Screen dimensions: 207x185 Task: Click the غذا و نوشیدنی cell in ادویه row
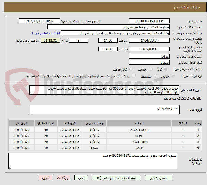[x=70, y=136]
